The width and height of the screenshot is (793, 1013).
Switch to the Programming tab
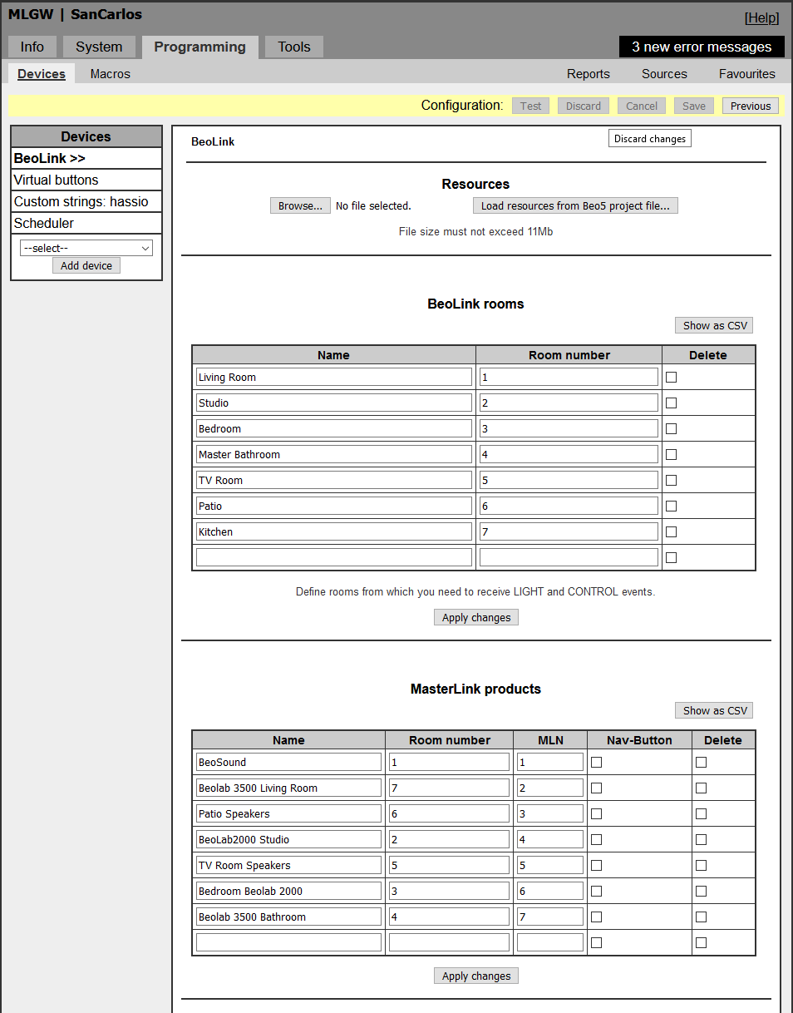tap(200, 47)
